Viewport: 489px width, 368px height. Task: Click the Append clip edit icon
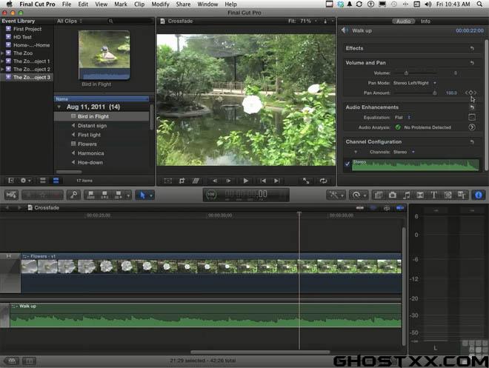tap(119, 195)
